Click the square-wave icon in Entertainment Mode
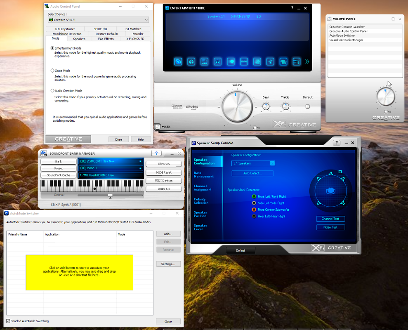The image size is (408, 330). (x=283, y=62)
